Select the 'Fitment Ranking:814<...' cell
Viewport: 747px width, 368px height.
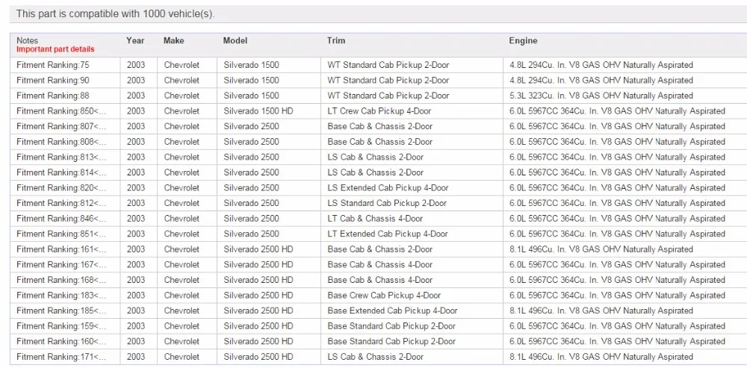tap(65, 172)
